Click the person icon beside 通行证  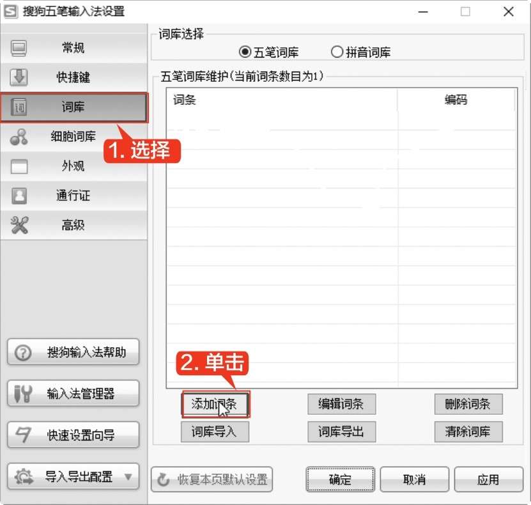coord(19,196)
